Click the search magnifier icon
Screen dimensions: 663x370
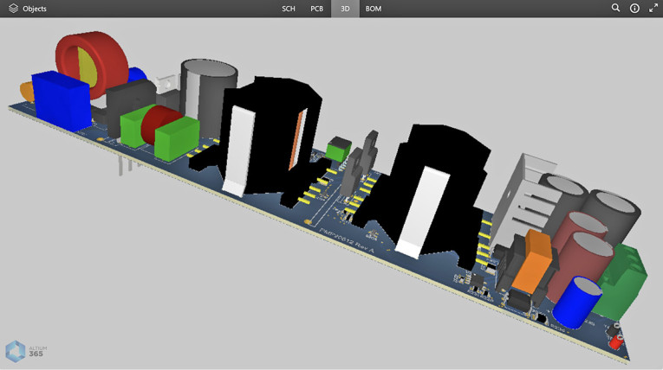[615, 9]
